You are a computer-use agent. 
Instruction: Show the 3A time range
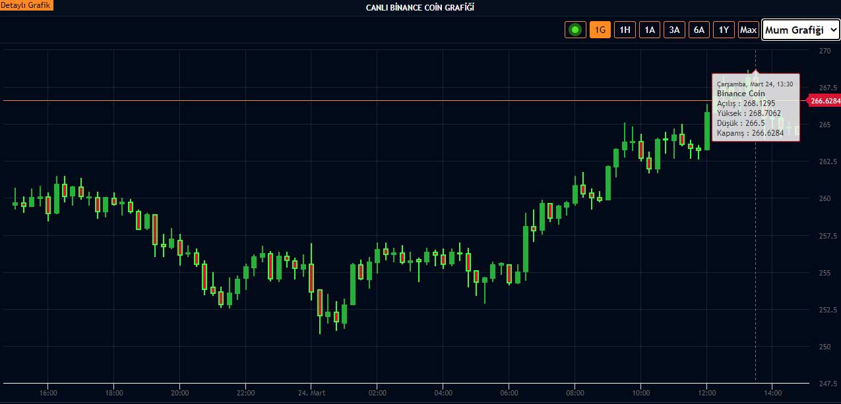pyautogui.click(x=674, y=30)
